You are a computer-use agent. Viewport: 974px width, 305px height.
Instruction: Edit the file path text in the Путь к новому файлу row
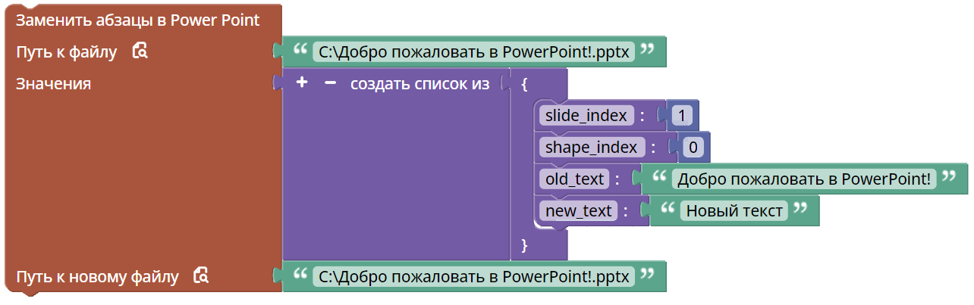[474, 276]
